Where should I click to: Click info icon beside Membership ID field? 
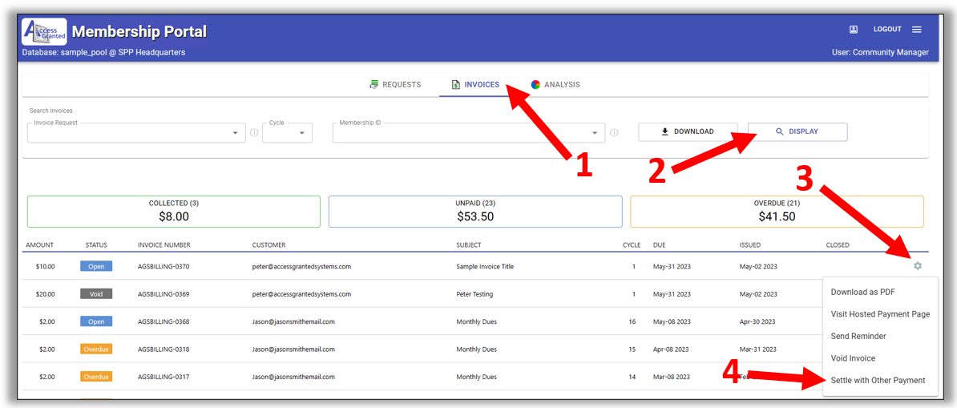[613, 133]
